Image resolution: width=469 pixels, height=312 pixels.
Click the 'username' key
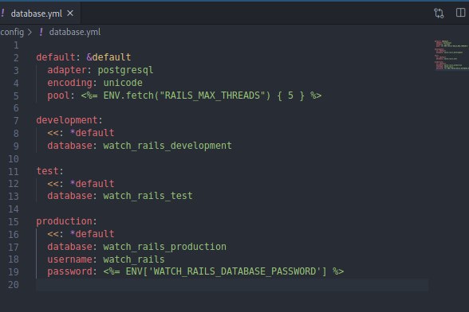[x=69, y=259]
